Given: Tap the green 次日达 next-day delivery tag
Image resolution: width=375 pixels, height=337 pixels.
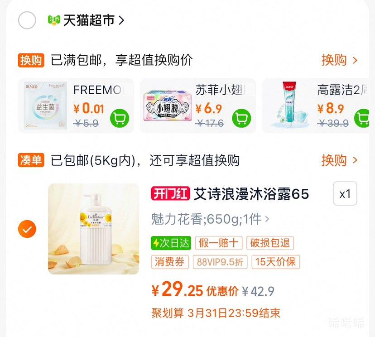Looking at the screenshot, I should click(x=171, y=243).
